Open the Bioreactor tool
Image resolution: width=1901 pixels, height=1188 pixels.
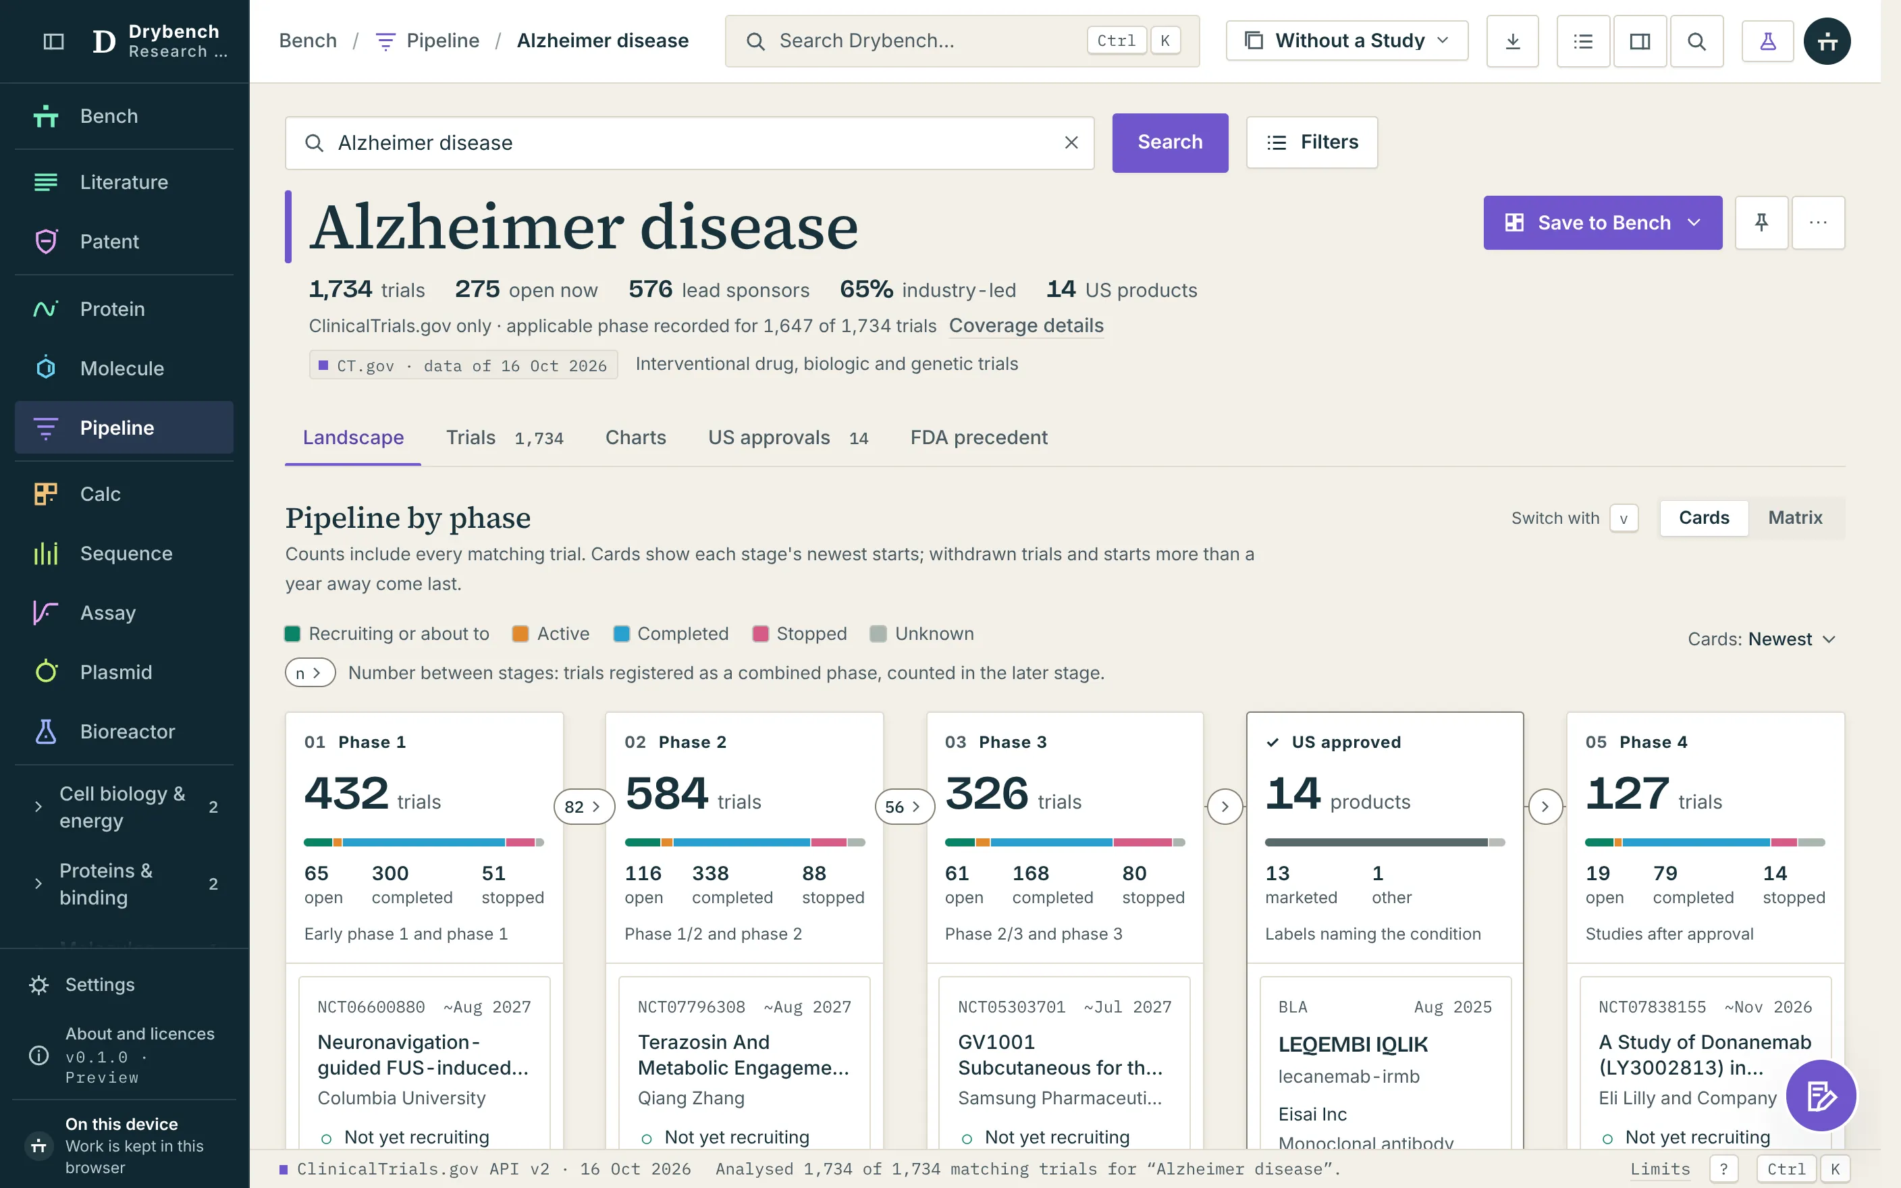(x=124, y=732)
